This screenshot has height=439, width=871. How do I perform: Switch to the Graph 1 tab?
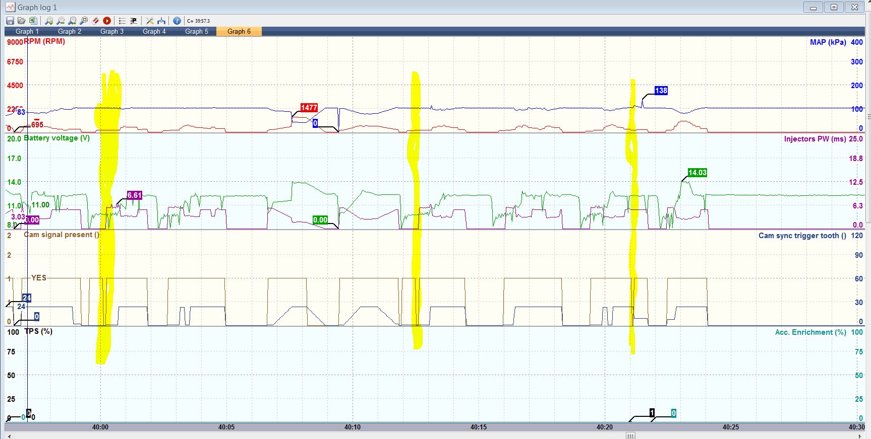(x=27, y=31)
